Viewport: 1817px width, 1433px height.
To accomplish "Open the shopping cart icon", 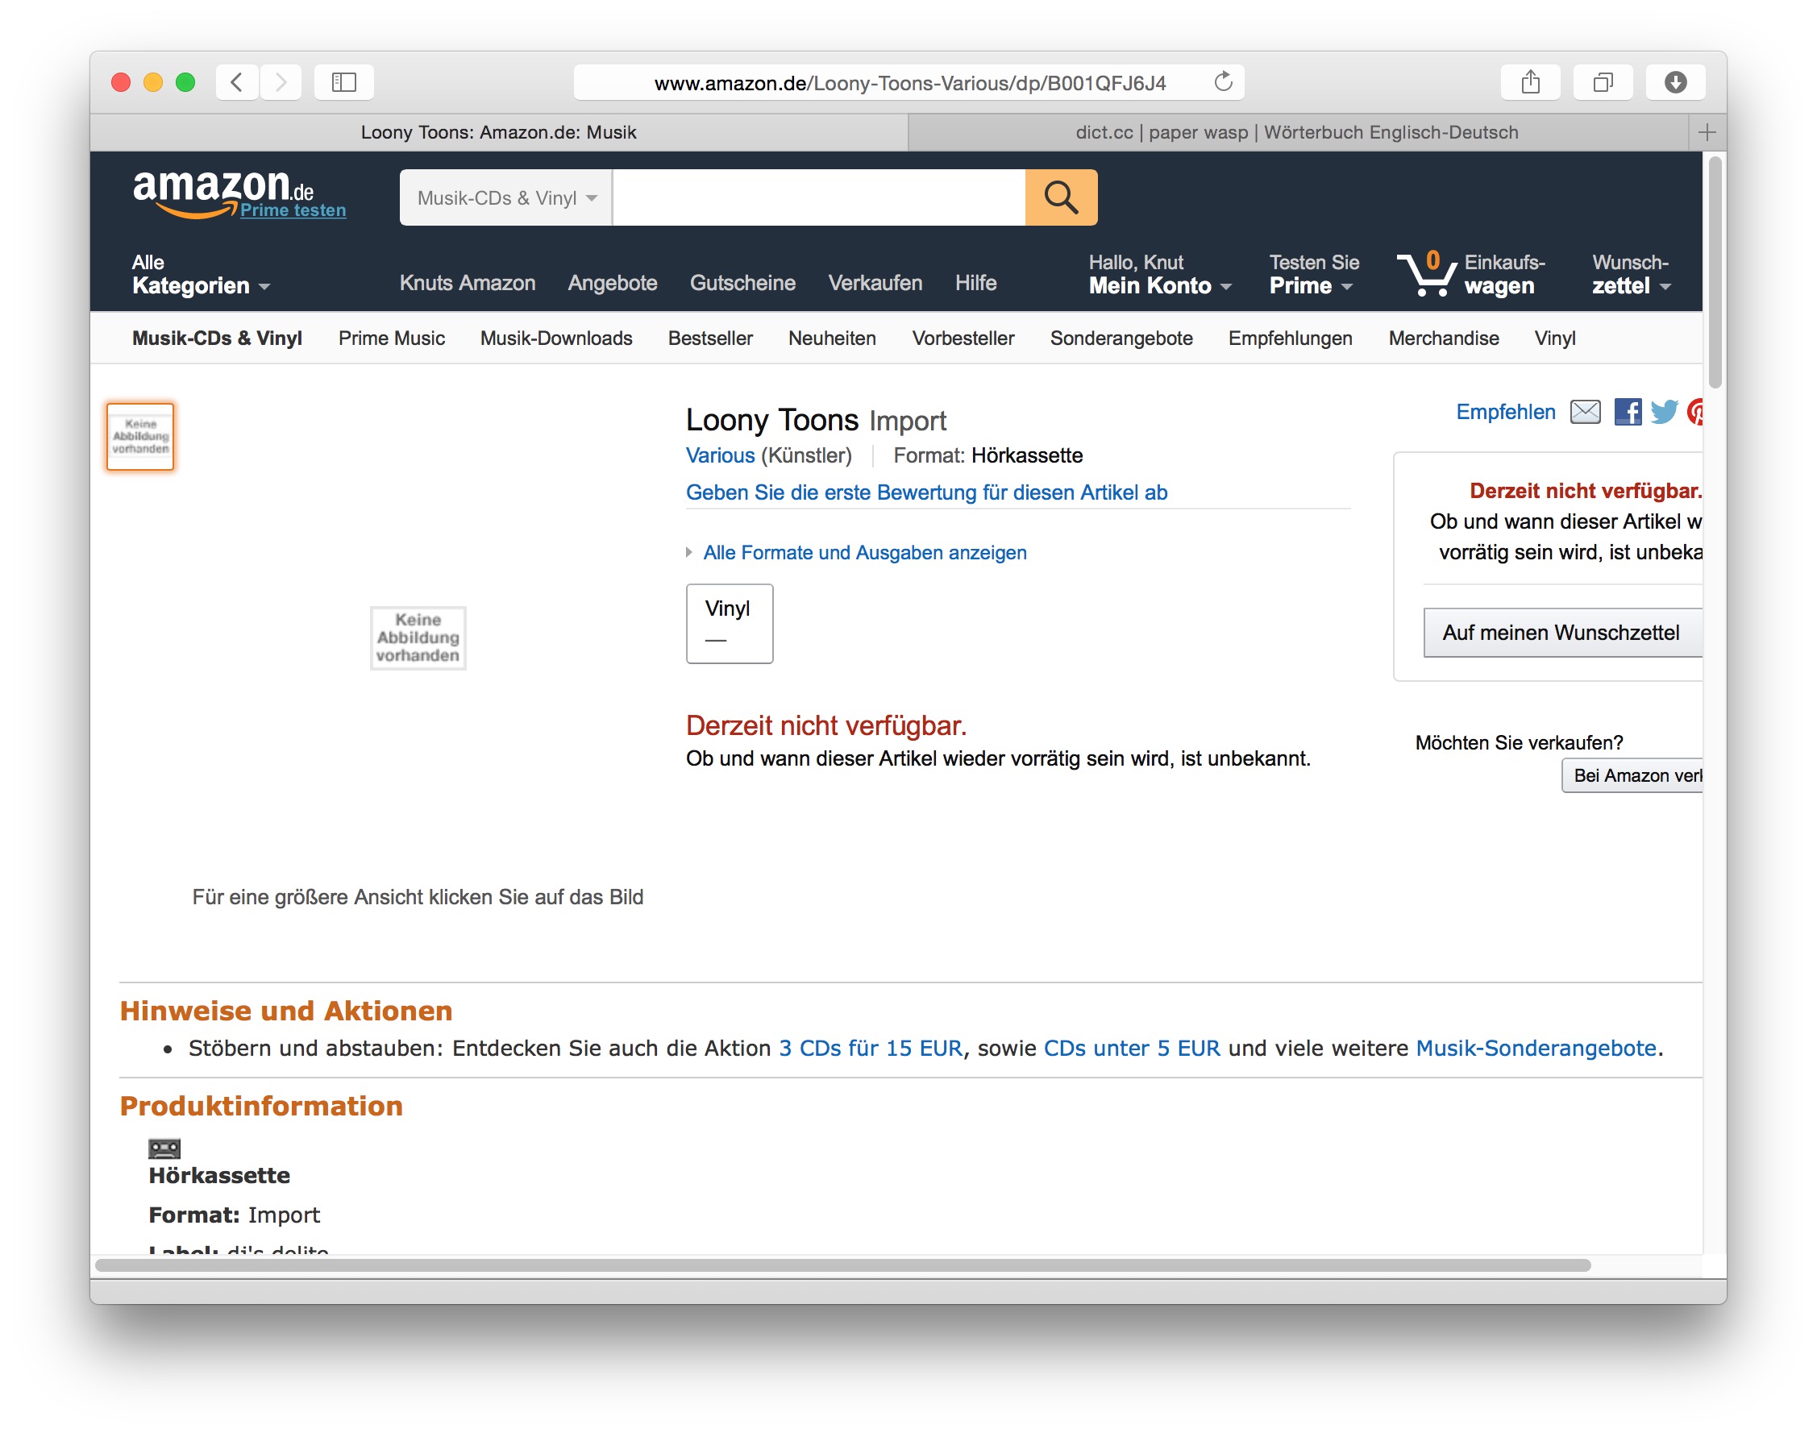I will click(1428, 274).
